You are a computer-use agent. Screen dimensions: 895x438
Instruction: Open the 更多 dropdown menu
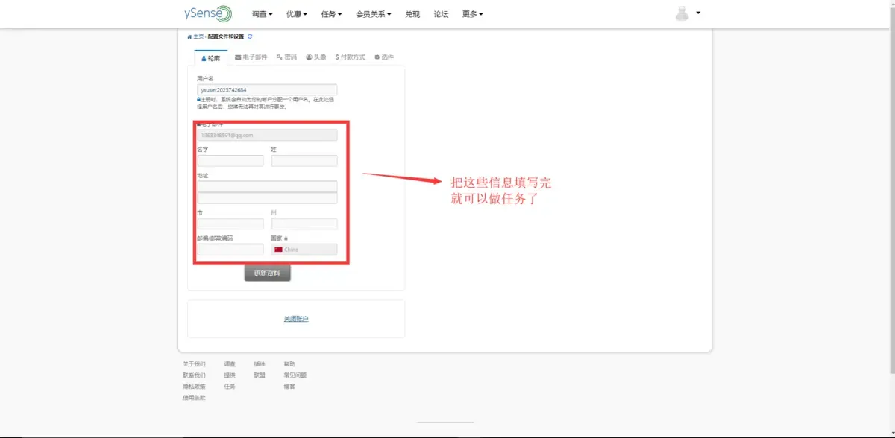tap(472, 14)
